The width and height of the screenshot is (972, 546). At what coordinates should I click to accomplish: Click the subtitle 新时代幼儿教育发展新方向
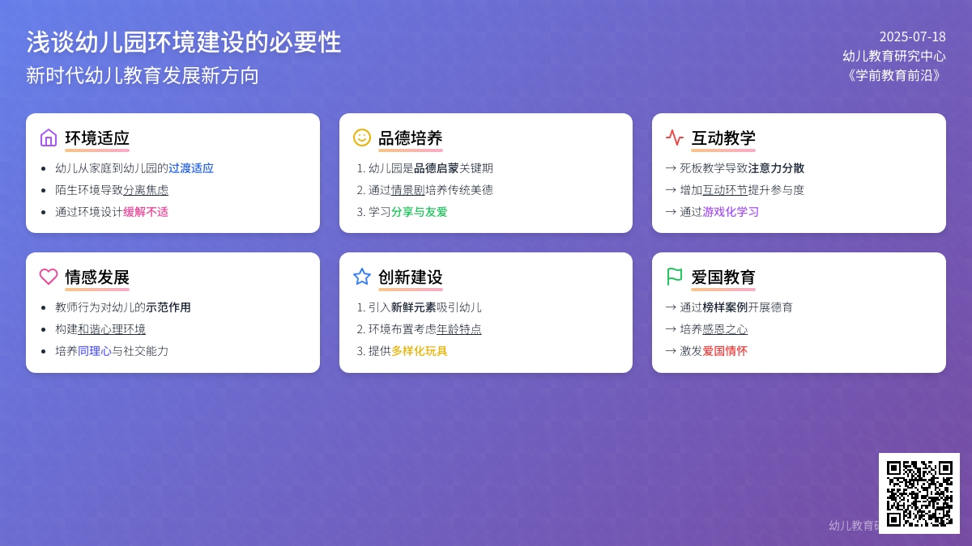(x=143, y=75)
